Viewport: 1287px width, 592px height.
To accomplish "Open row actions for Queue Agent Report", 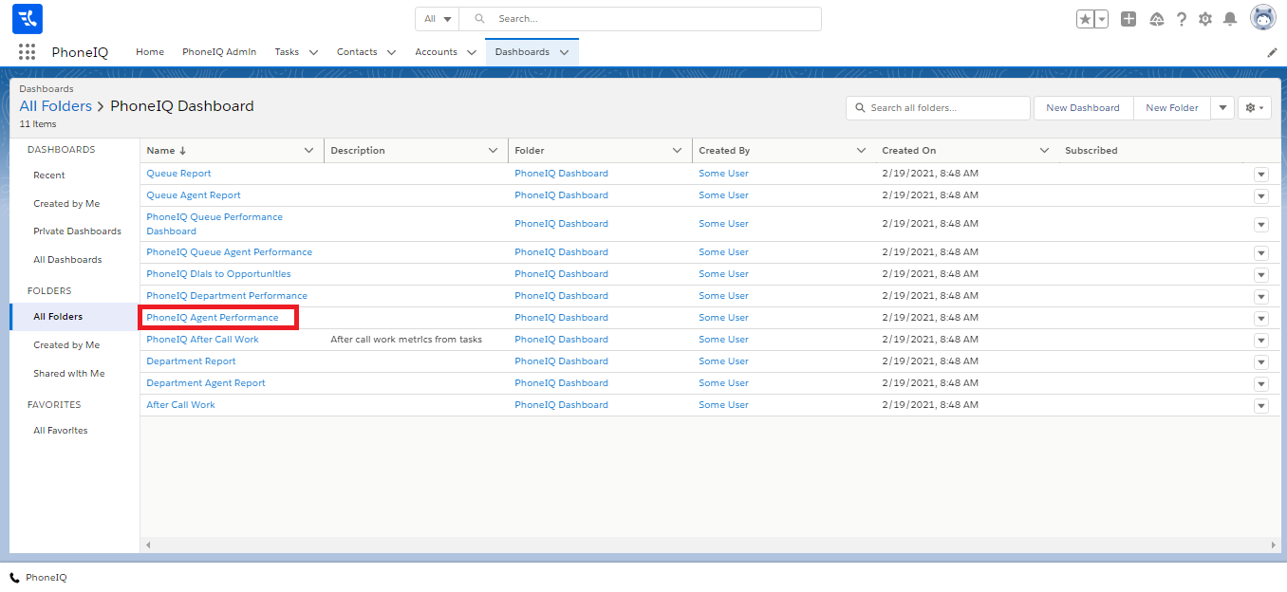I will pyautogui.click(x=1261, y=196).
